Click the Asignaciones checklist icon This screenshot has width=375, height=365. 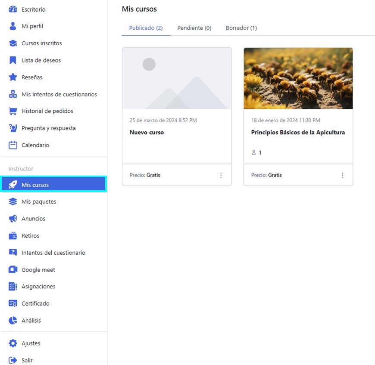click(13, 286)
